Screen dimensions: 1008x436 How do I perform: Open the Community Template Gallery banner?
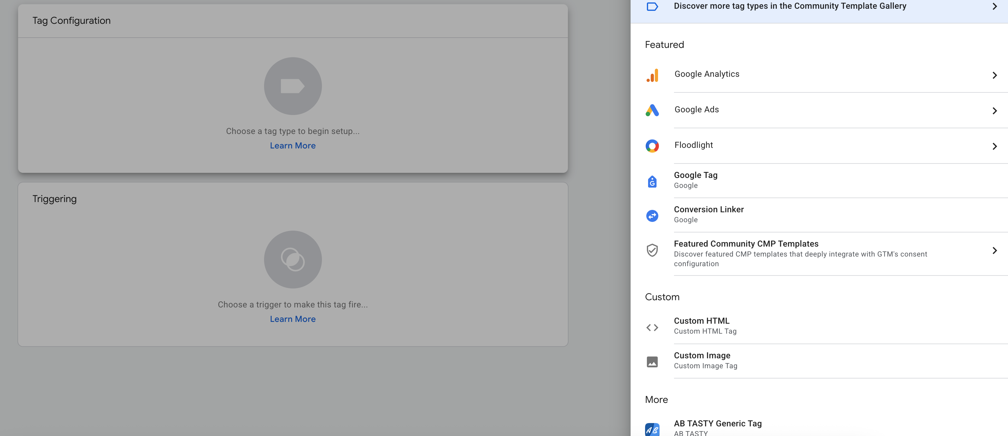(790, 6)
